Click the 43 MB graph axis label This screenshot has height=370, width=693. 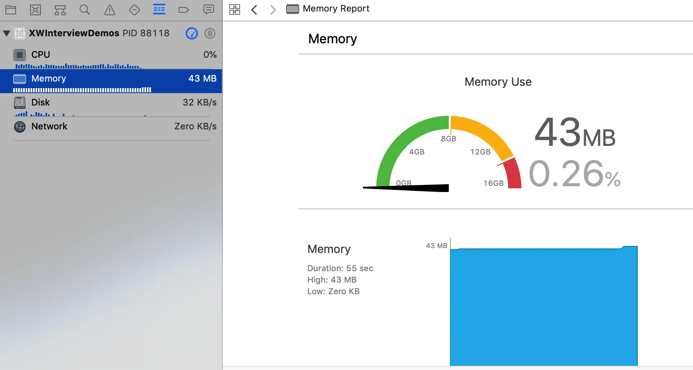436,246
